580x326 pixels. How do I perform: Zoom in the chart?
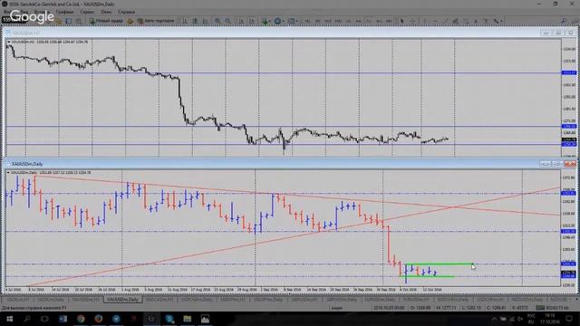point(217,21)
